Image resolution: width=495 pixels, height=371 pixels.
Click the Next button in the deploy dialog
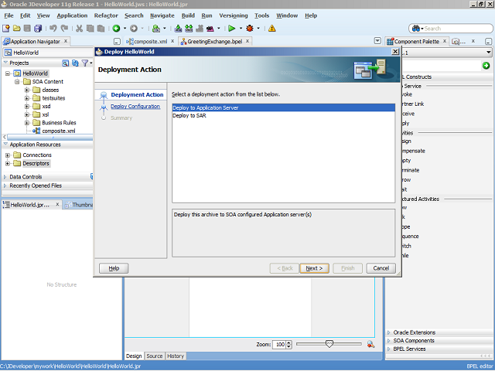313,268
